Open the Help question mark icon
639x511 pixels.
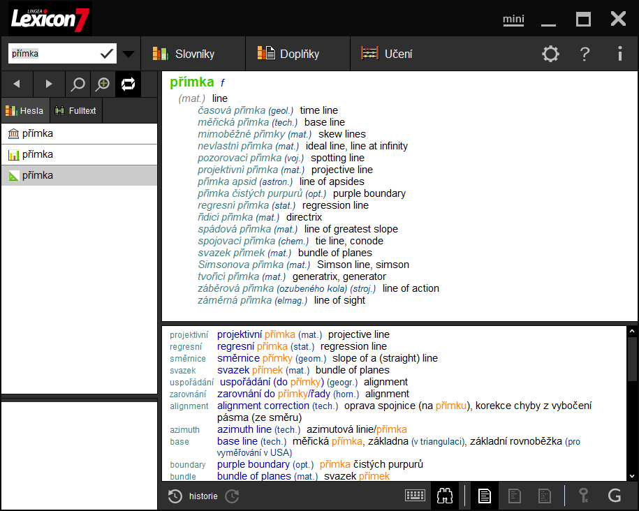pyautogui.click(x=585, y=54)
